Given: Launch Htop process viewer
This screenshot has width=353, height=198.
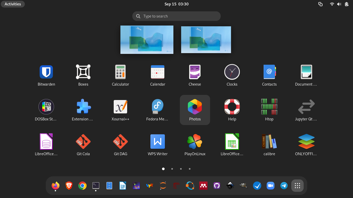Looking at the screenshot, I should (269, 107).
